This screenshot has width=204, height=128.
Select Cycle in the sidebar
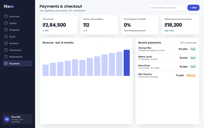[17, 37]
